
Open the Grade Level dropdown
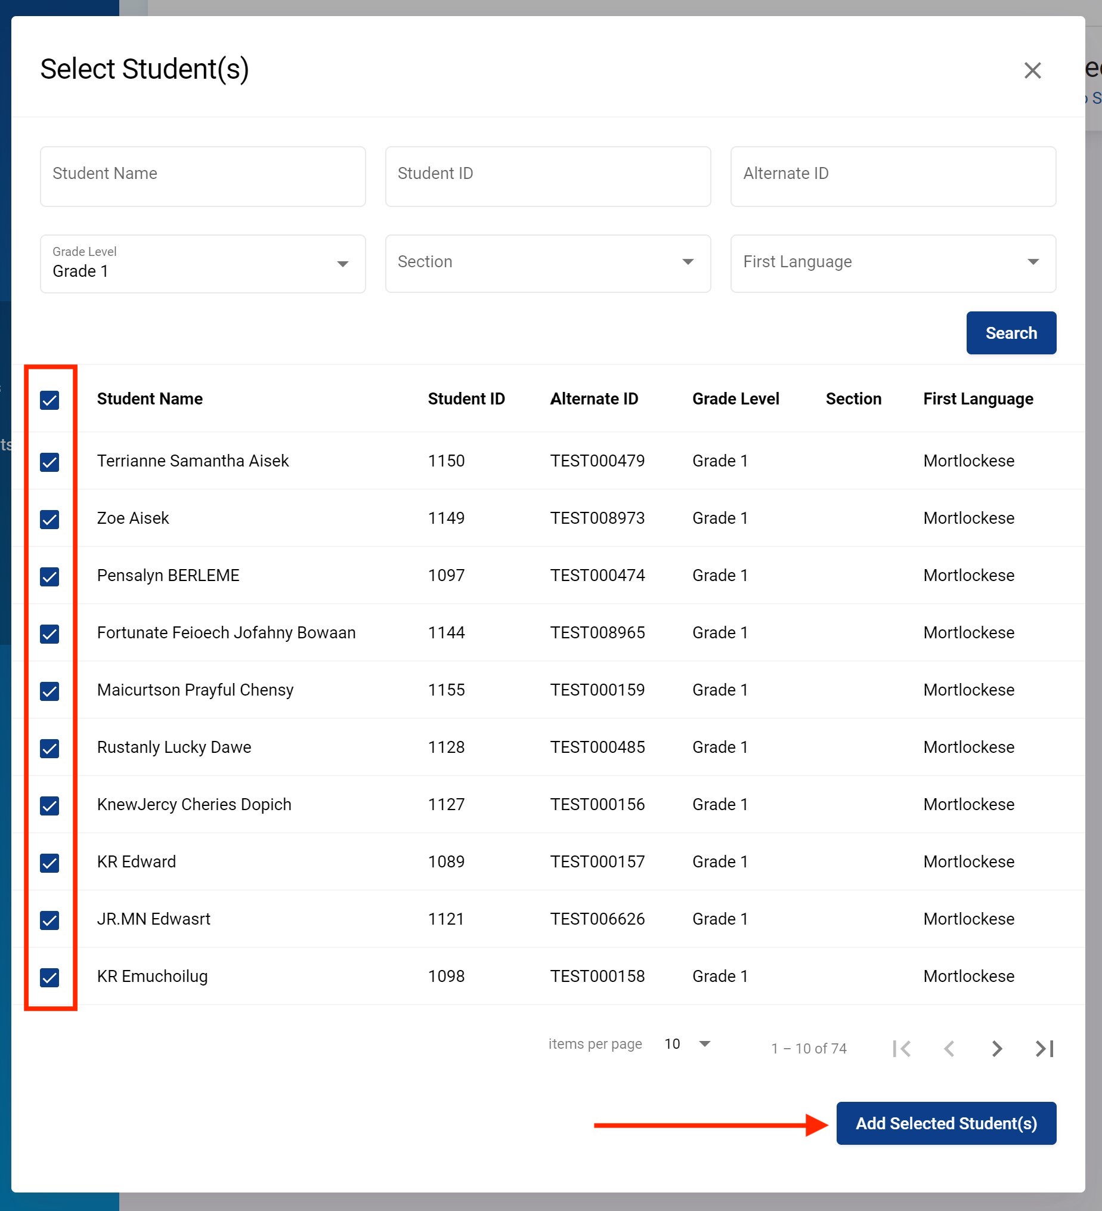[x=202, y=264]
